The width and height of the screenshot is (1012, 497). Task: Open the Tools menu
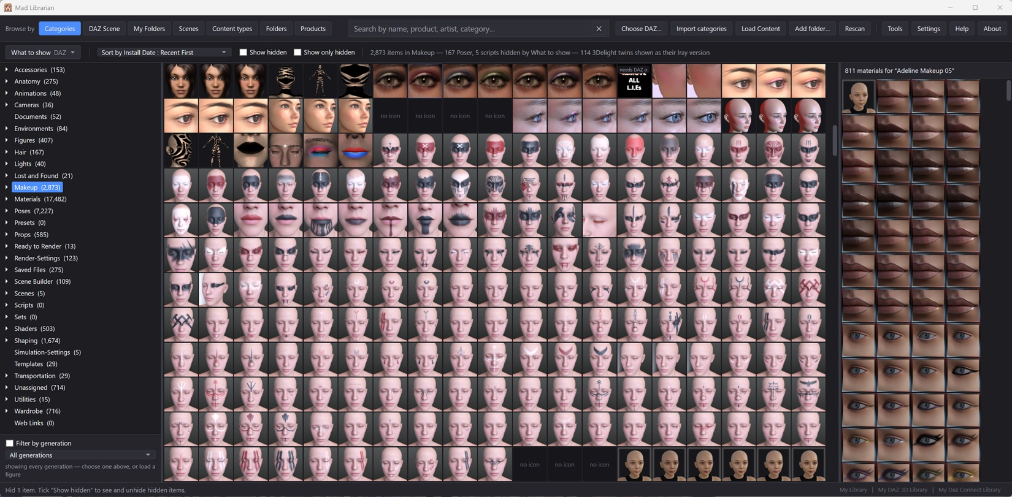(x=895, y=29)
